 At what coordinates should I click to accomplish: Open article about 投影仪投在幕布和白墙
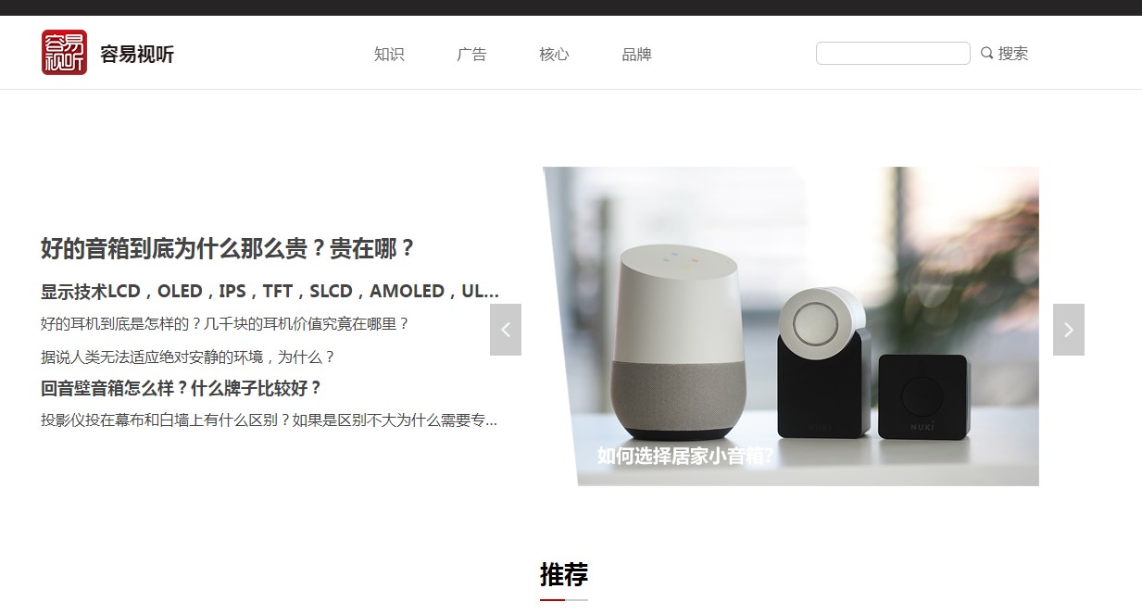pos(270,420)
